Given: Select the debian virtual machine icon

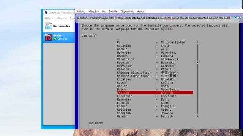Looking at the screenshot, I should tap(48, 37).
